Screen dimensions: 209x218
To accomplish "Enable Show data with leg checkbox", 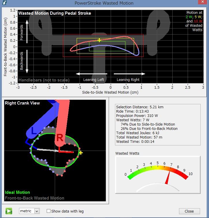I will (x=48, y=211).
